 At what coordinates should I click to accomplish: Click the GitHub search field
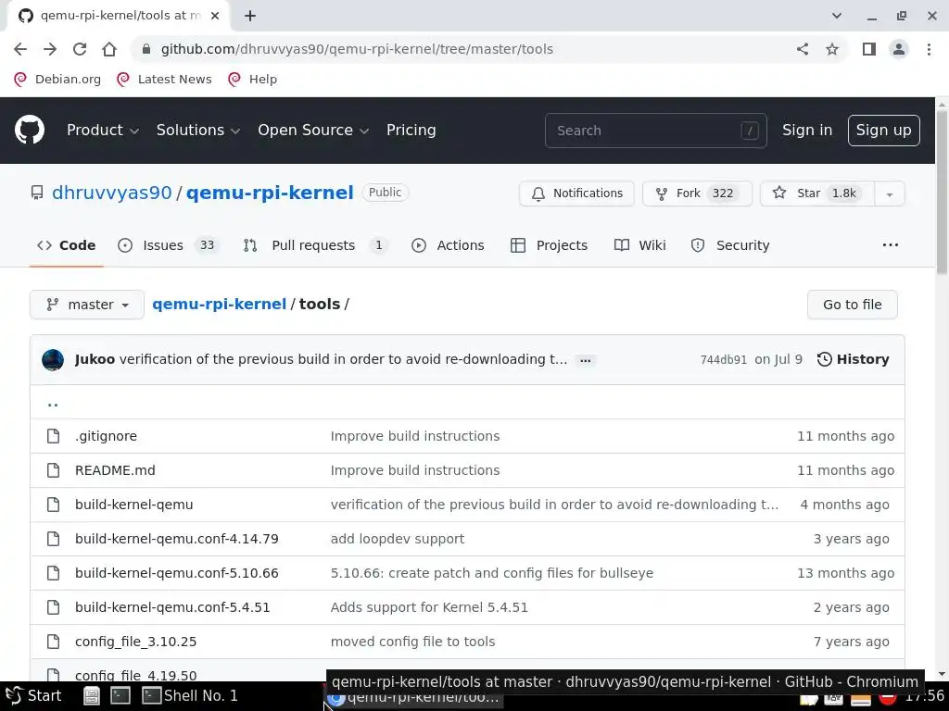coord(655,131)
